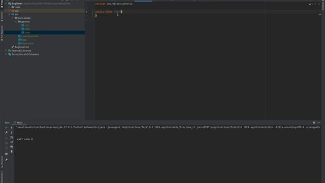Go to next highlighted problem arrow
This screenshot has height=183, width=325.
319,4
